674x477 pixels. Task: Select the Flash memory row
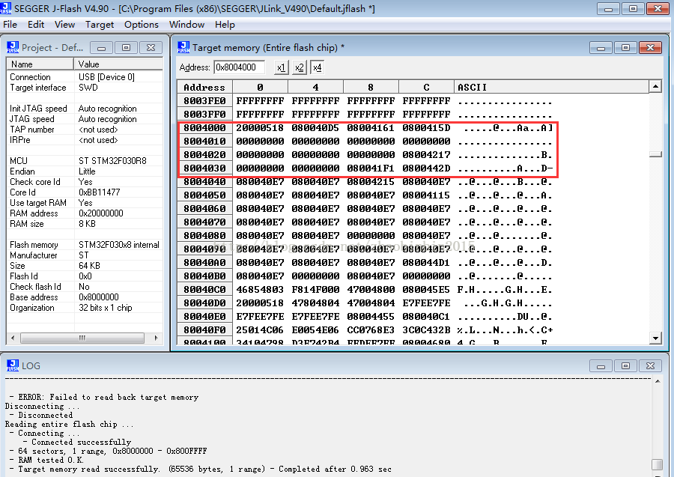click(84, 245)
